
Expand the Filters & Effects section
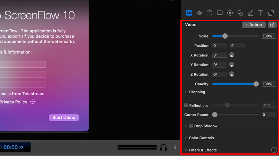(186, 150)
